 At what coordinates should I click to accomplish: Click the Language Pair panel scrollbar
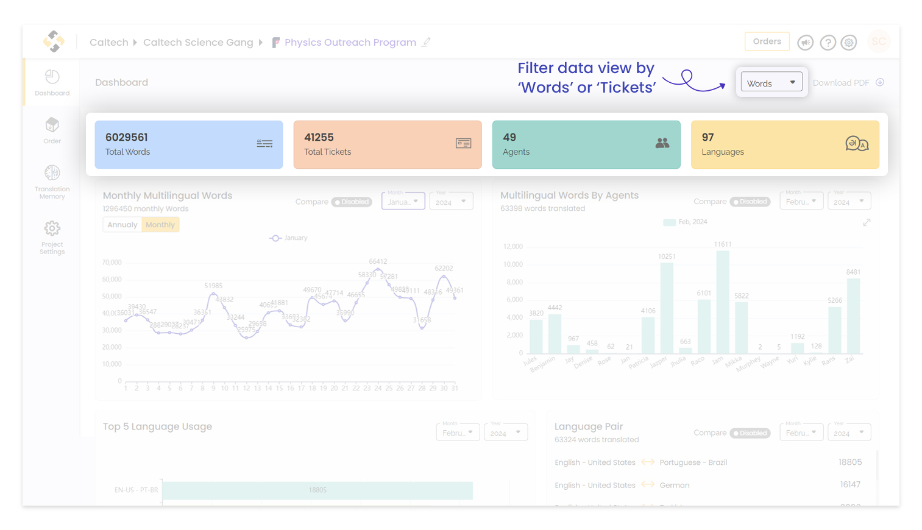(877, 465)
